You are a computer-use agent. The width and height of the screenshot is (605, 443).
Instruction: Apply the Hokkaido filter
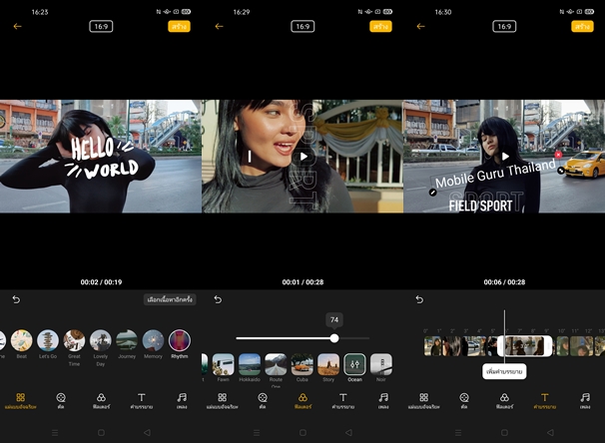coord(250,364)
